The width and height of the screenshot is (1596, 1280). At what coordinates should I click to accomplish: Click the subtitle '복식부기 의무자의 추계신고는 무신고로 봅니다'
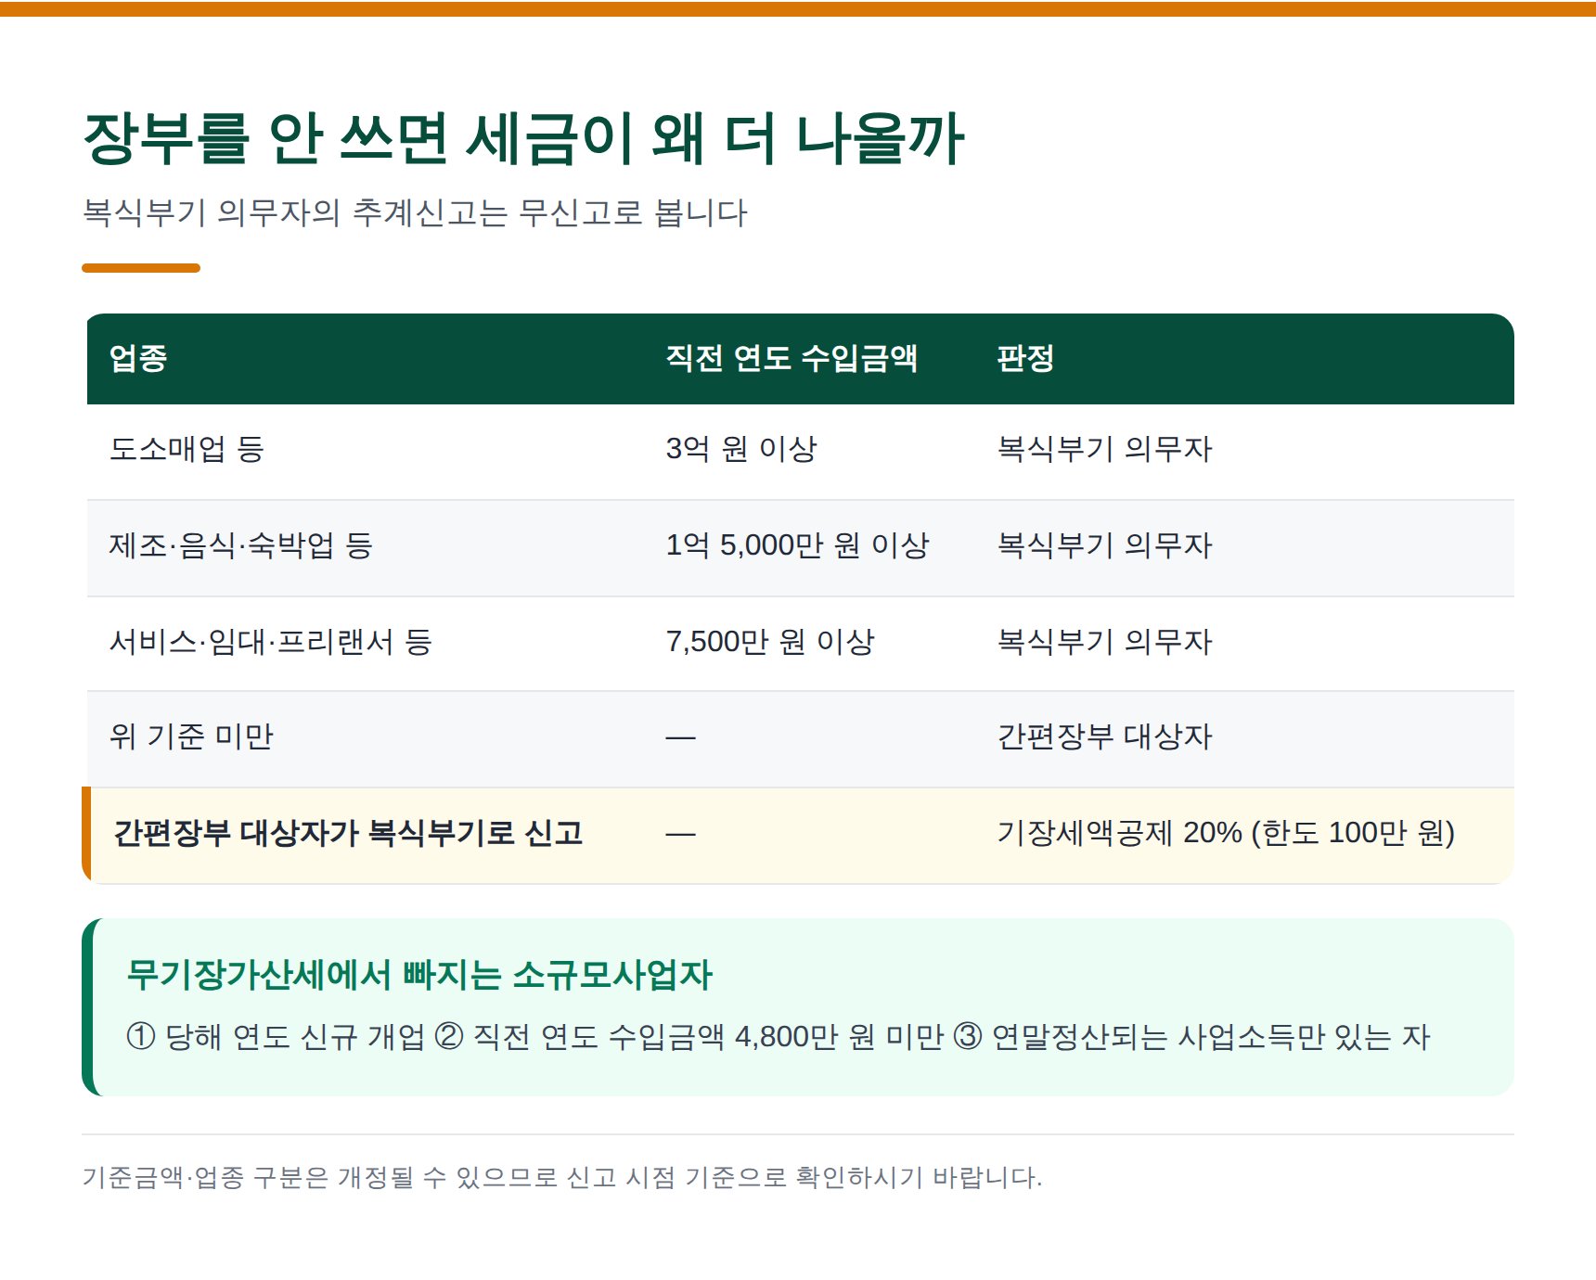pos(415,212)
